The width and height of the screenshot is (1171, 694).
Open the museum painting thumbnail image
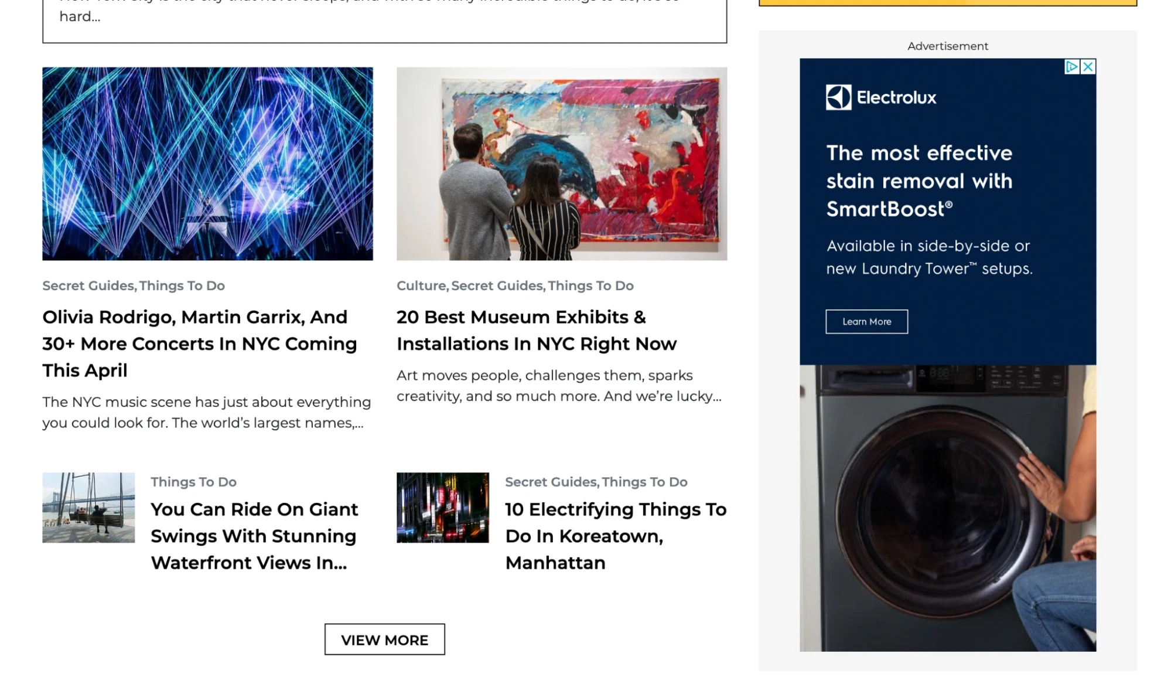click(561, 164)
